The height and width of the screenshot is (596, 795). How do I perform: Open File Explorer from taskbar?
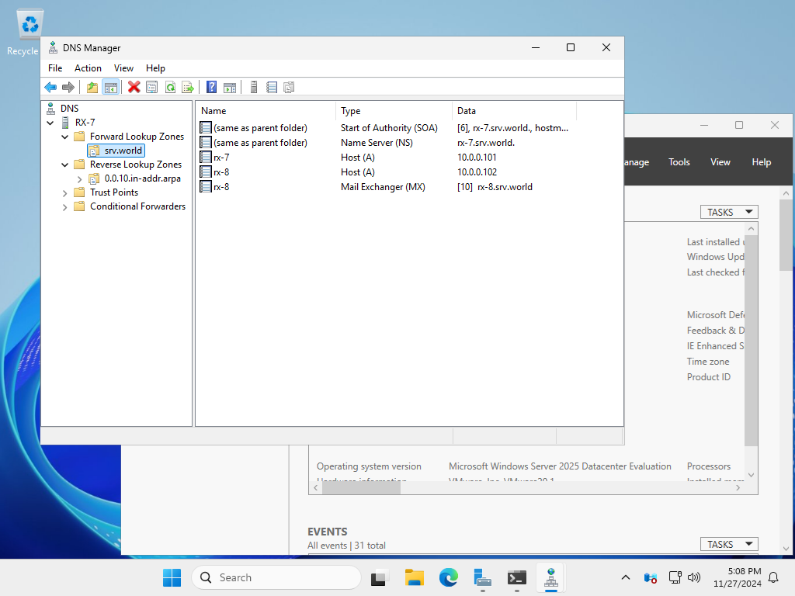point(415,577)
